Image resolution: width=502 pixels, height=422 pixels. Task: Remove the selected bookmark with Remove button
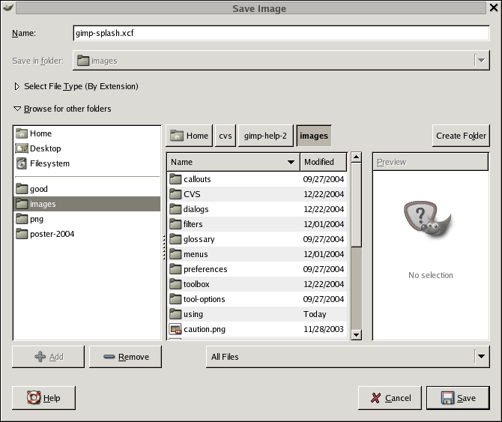click(125, 357)
